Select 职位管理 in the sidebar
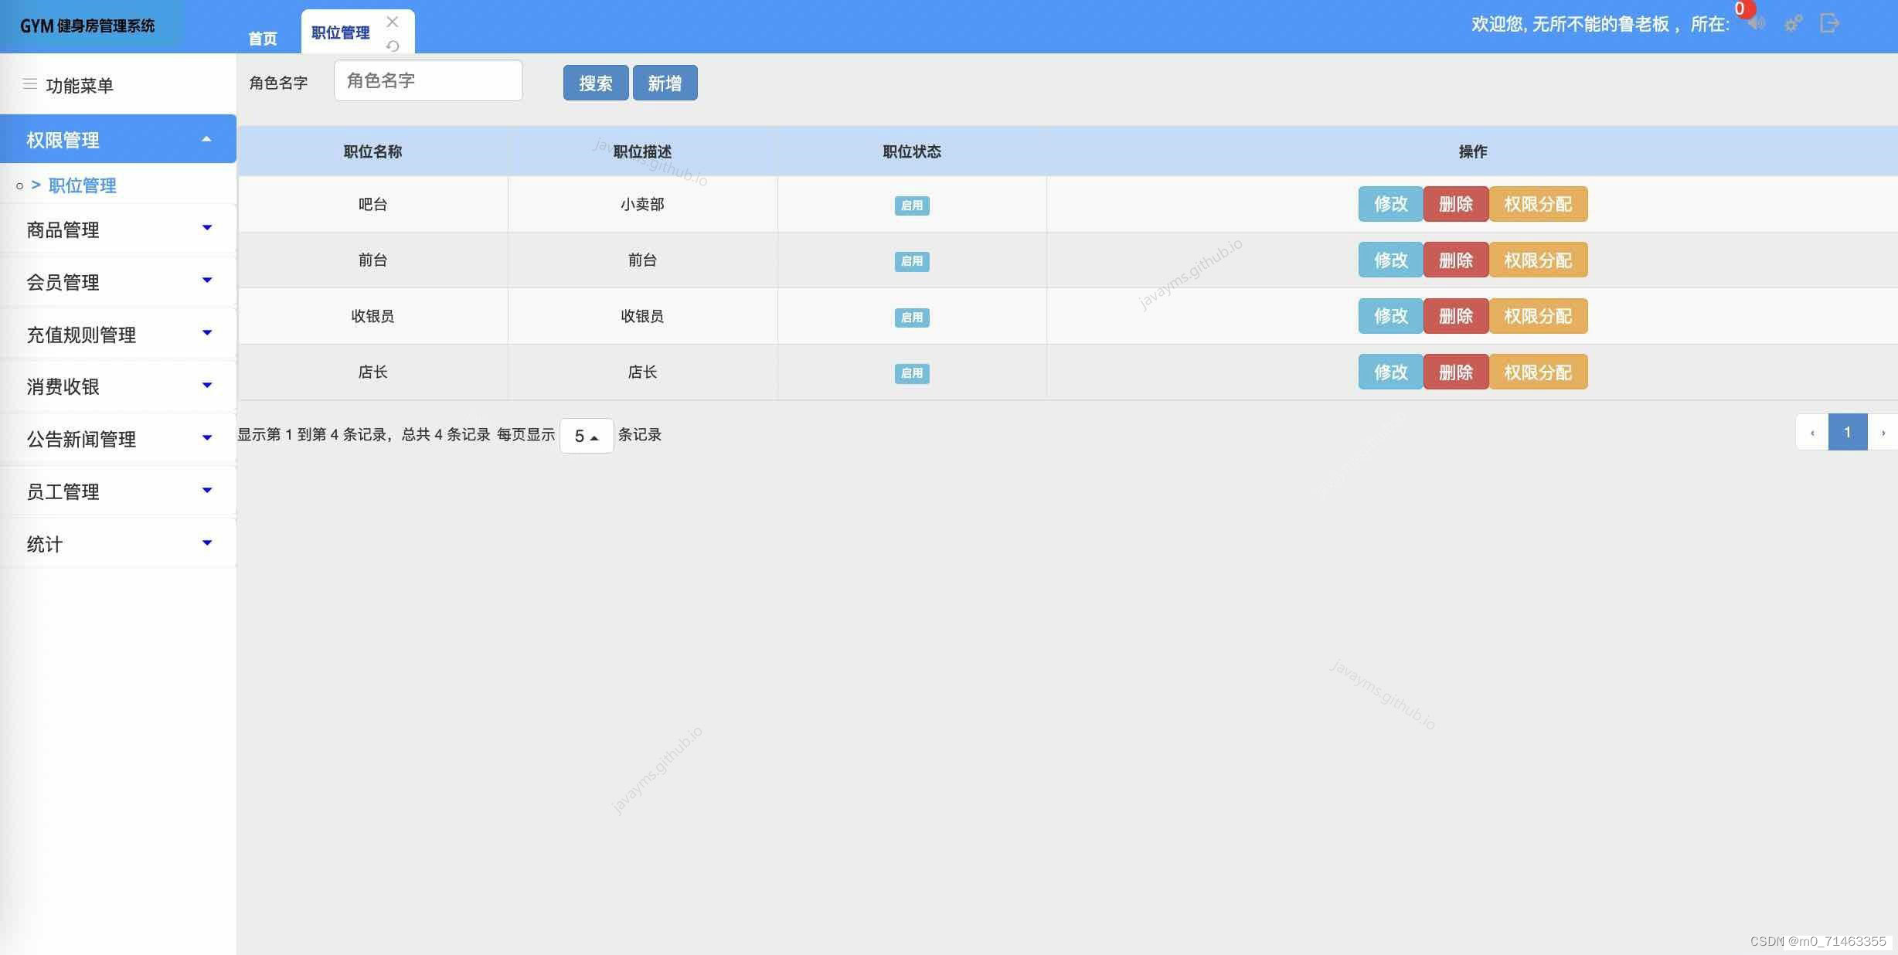This screenshot has height=955, width=1898. [x=82, y=185]
